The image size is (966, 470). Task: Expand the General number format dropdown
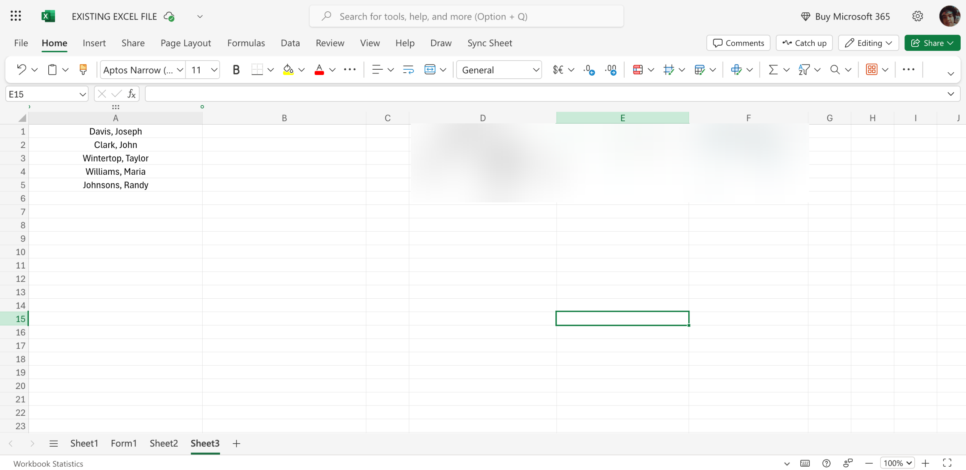point(535,70)
